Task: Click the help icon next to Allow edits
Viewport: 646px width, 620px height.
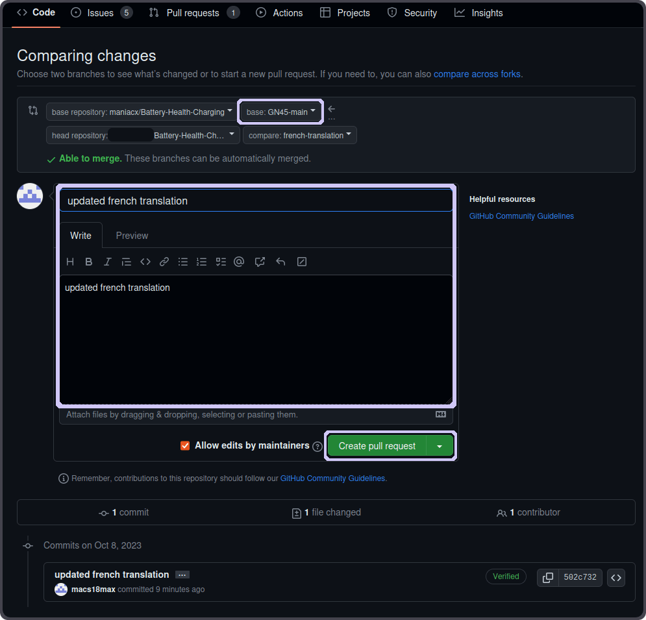Action: [317, 447]
